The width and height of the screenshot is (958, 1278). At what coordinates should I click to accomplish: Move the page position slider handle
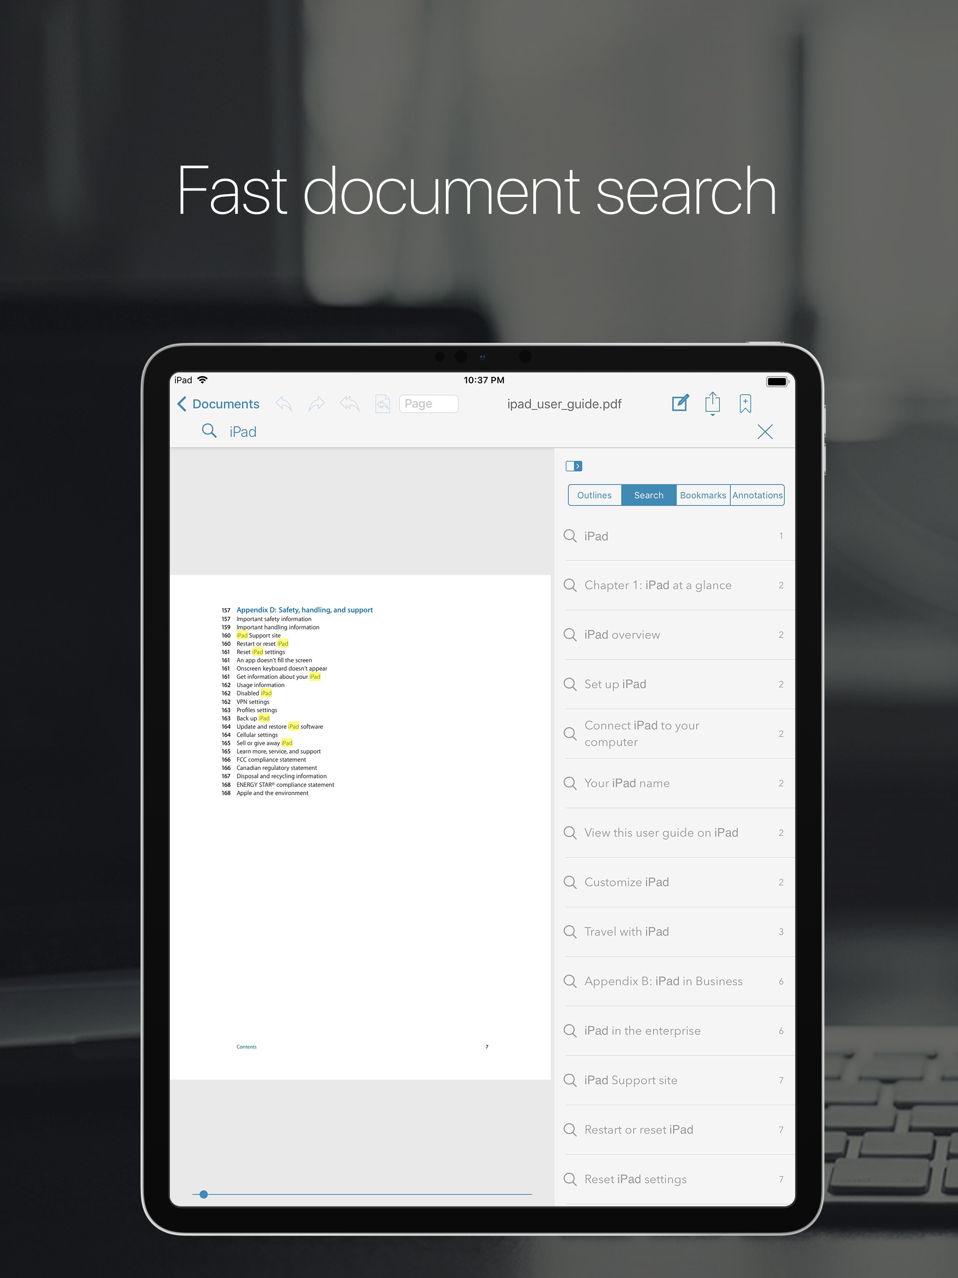point(203,1194)
